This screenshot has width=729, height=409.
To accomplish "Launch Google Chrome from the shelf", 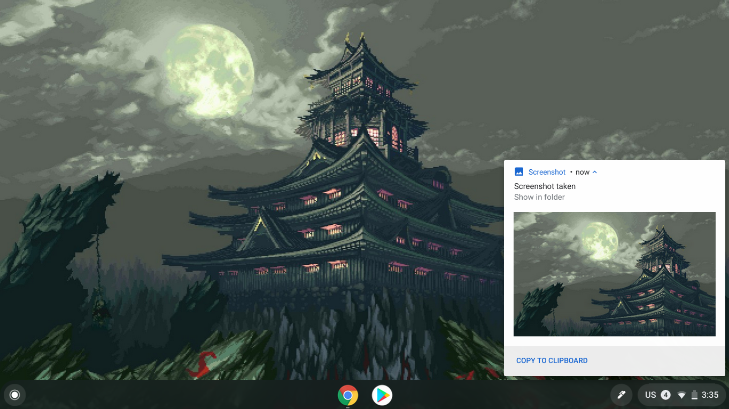I will pos(348,395).
